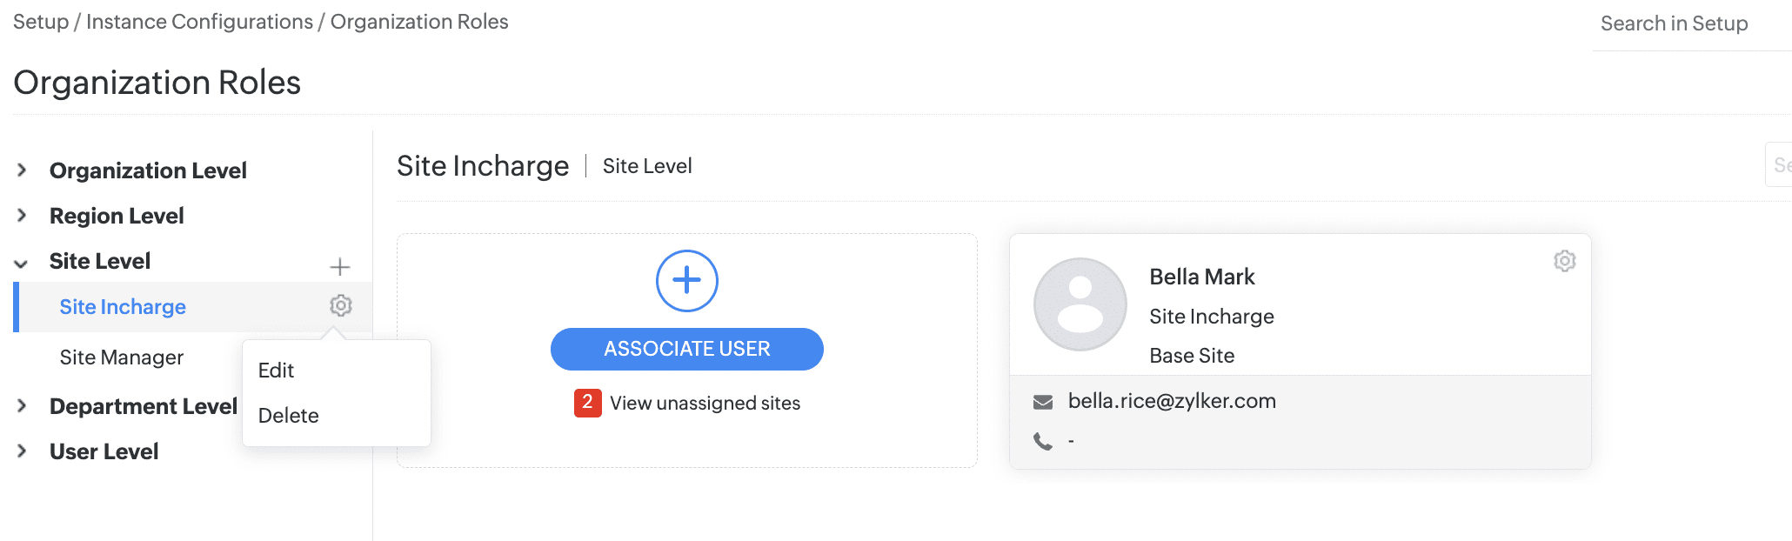Expand the Organization Level section
This screenshot has width=1792, height=541.
pyautogui.click(x=23, y=170)
